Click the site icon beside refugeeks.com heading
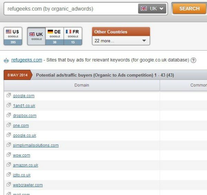This screenshot has height=195, width=207. tap(6, 61)
